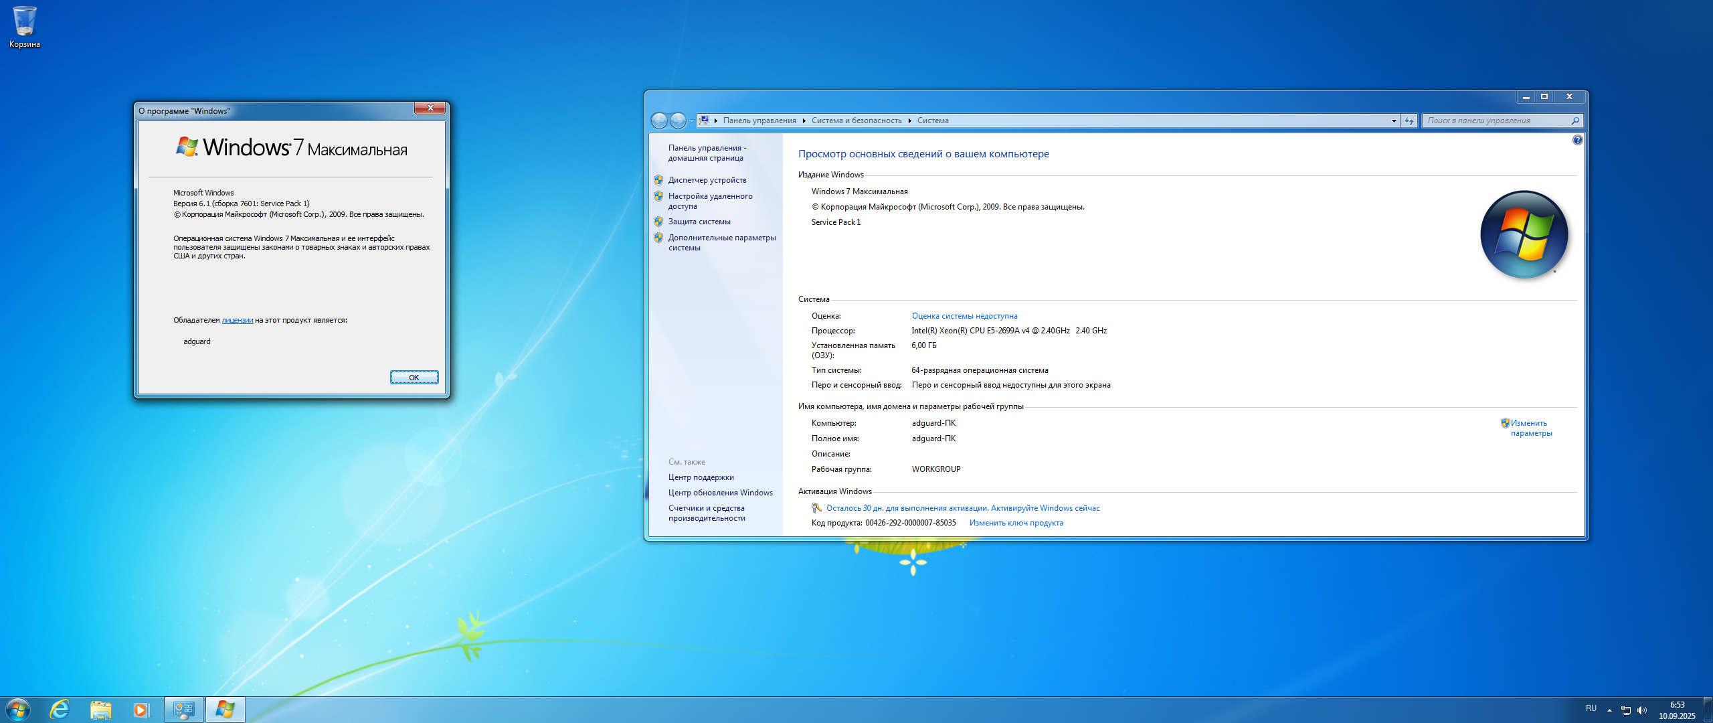Screen dimensions: 1713x723
Task: Click the activation keys icon
Action: click(816, 508)
